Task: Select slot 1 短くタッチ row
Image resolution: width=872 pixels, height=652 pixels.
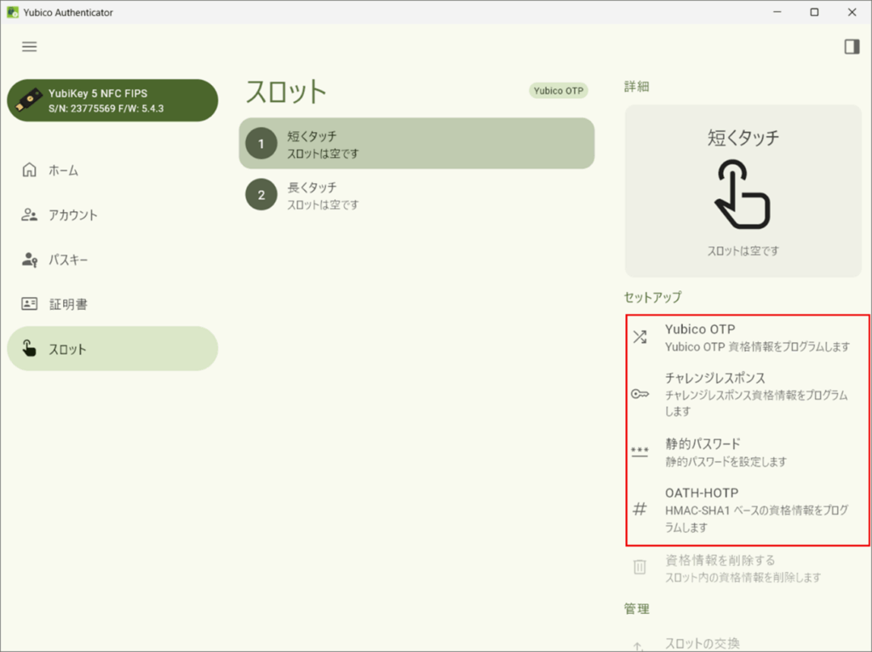Action: click(x=416, y=143)
